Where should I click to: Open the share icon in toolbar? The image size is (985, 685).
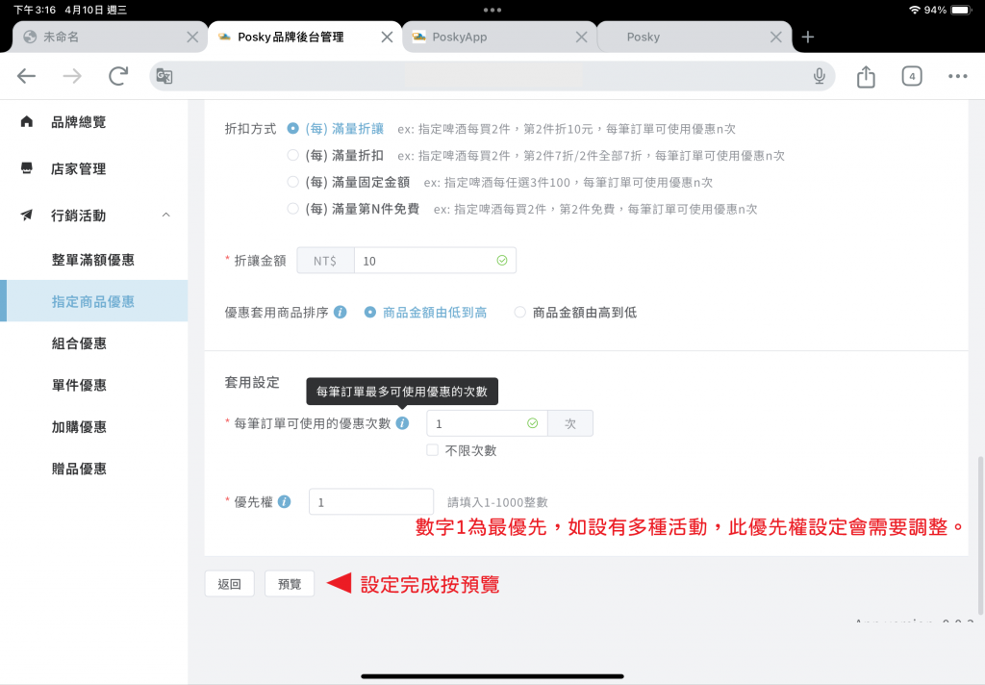[866, 76]
